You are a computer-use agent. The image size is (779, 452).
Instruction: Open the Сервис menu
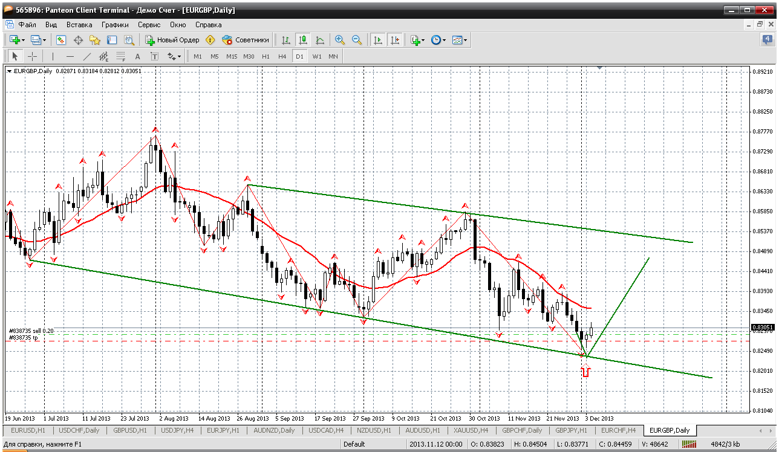pyautogui.click(x=149, y=25)
